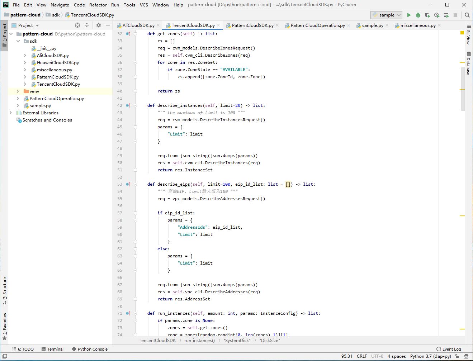The width and height of the screenshot is (473, 361).
Task: Expand the venv folder
Action: (x=18, y=91)
